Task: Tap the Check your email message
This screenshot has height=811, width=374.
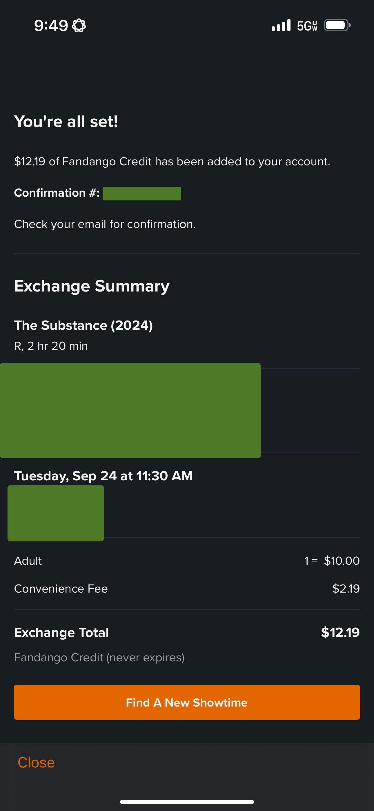Action: click(105, 224)
